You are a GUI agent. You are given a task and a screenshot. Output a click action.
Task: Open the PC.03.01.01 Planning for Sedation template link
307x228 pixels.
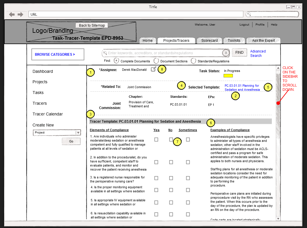[x=242, y=88]
